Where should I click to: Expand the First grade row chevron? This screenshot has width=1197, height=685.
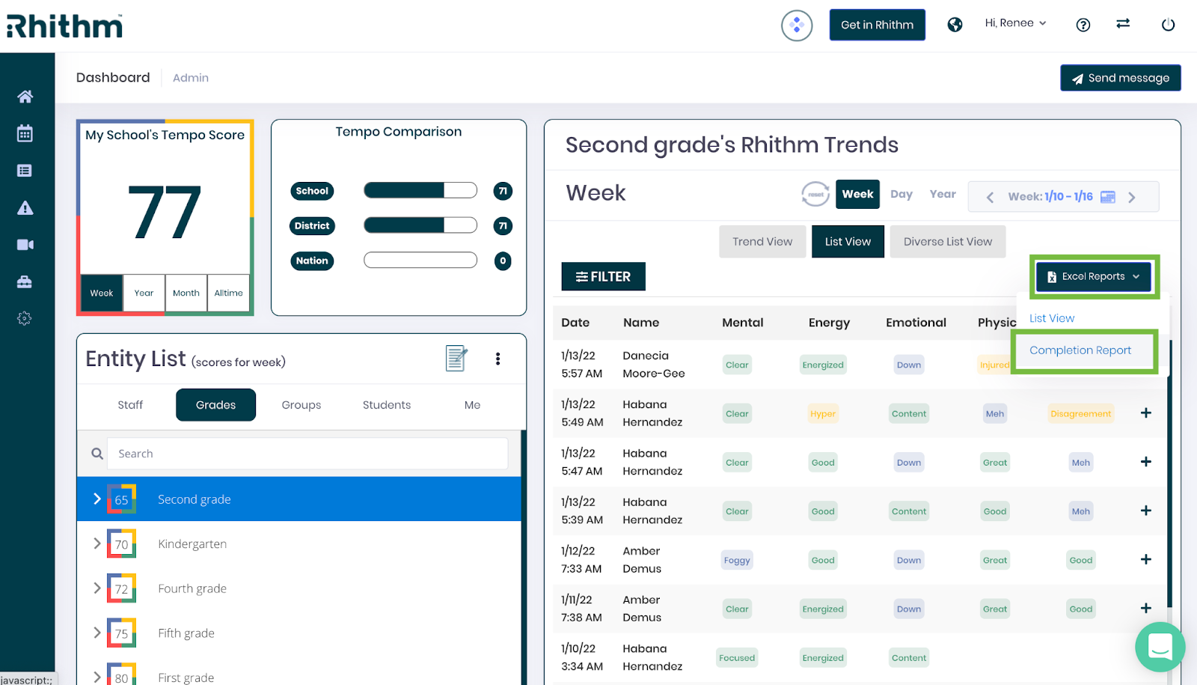click(x=97, y=677)
